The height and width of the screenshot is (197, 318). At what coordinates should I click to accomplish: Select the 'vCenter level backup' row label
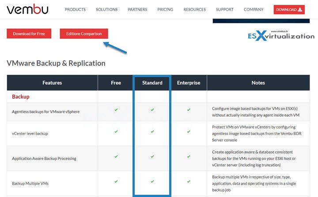tap(30, 134)
